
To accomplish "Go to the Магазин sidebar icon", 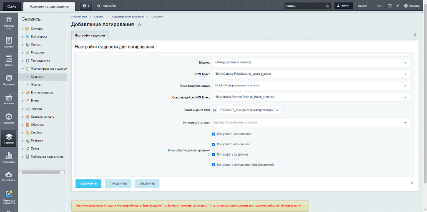I will (x=9, y=99).
